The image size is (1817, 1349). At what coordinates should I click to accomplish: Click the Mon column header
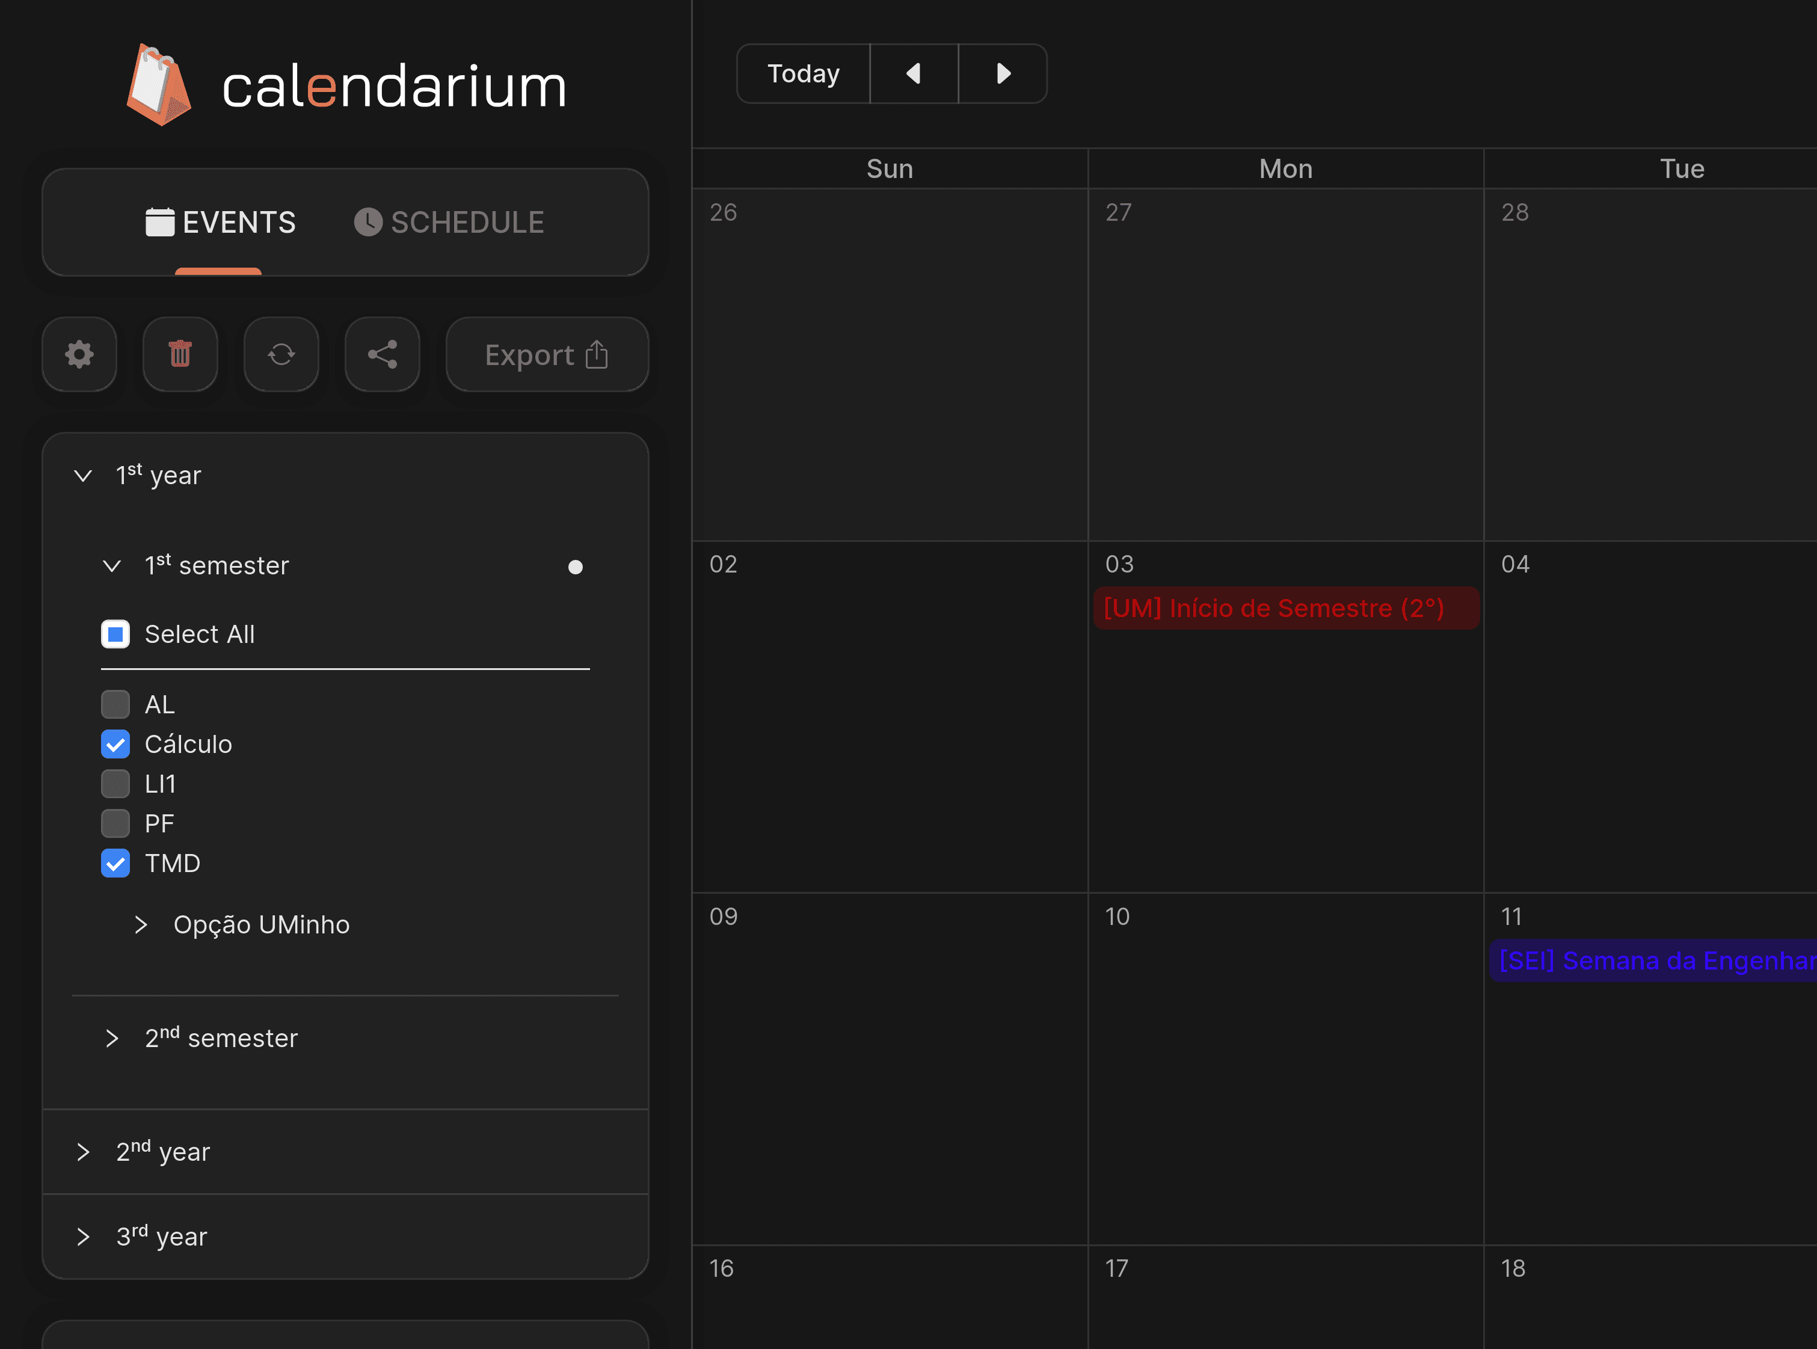[1286, 169]
